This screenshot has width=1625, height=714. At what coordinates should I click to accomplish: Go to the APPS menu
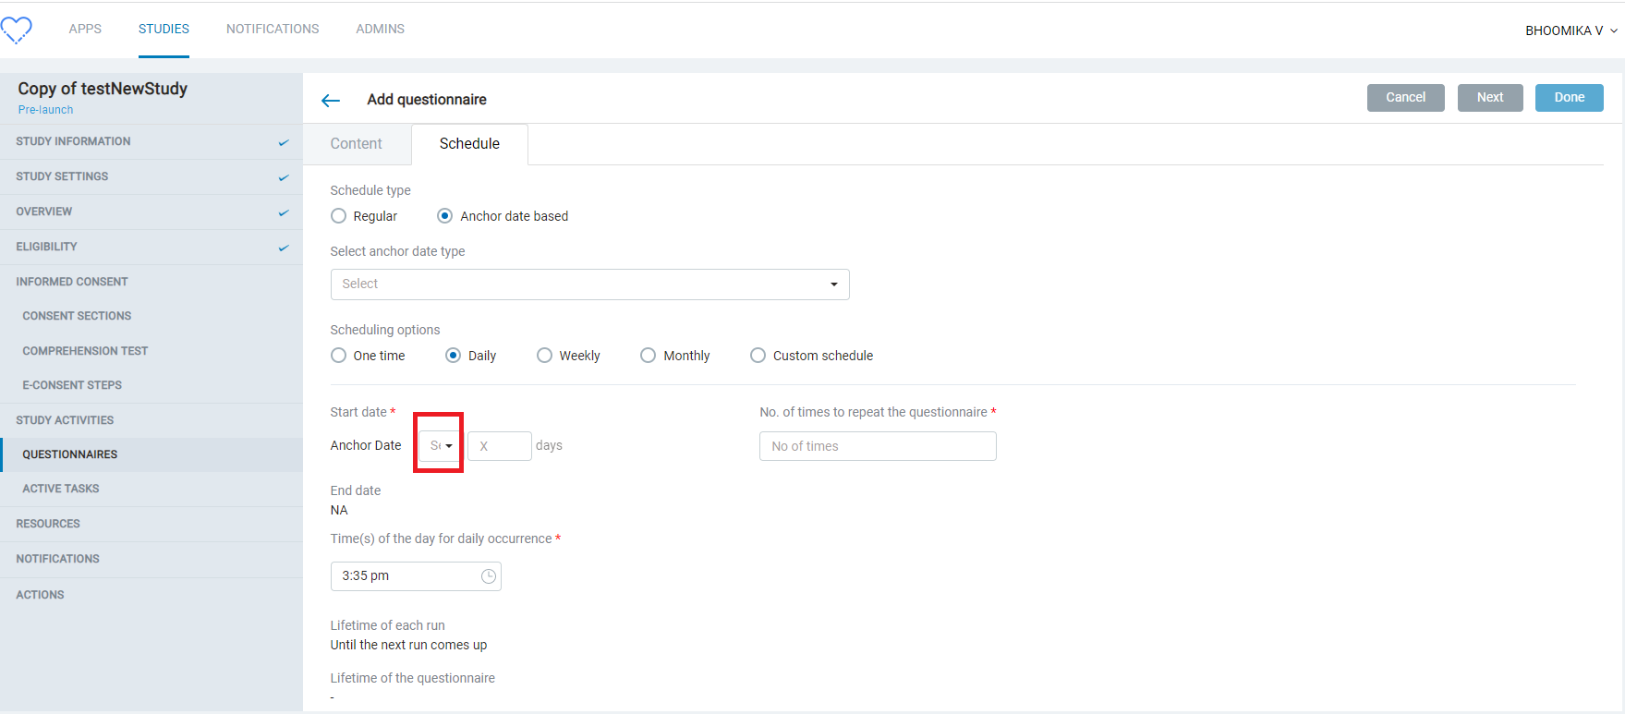coord(85,29)
